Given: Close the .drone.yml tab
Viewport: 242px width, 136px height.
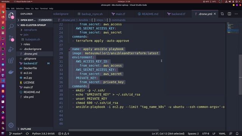Looking at the screenshot, I should pyautogui.click(x=215, y=14).
